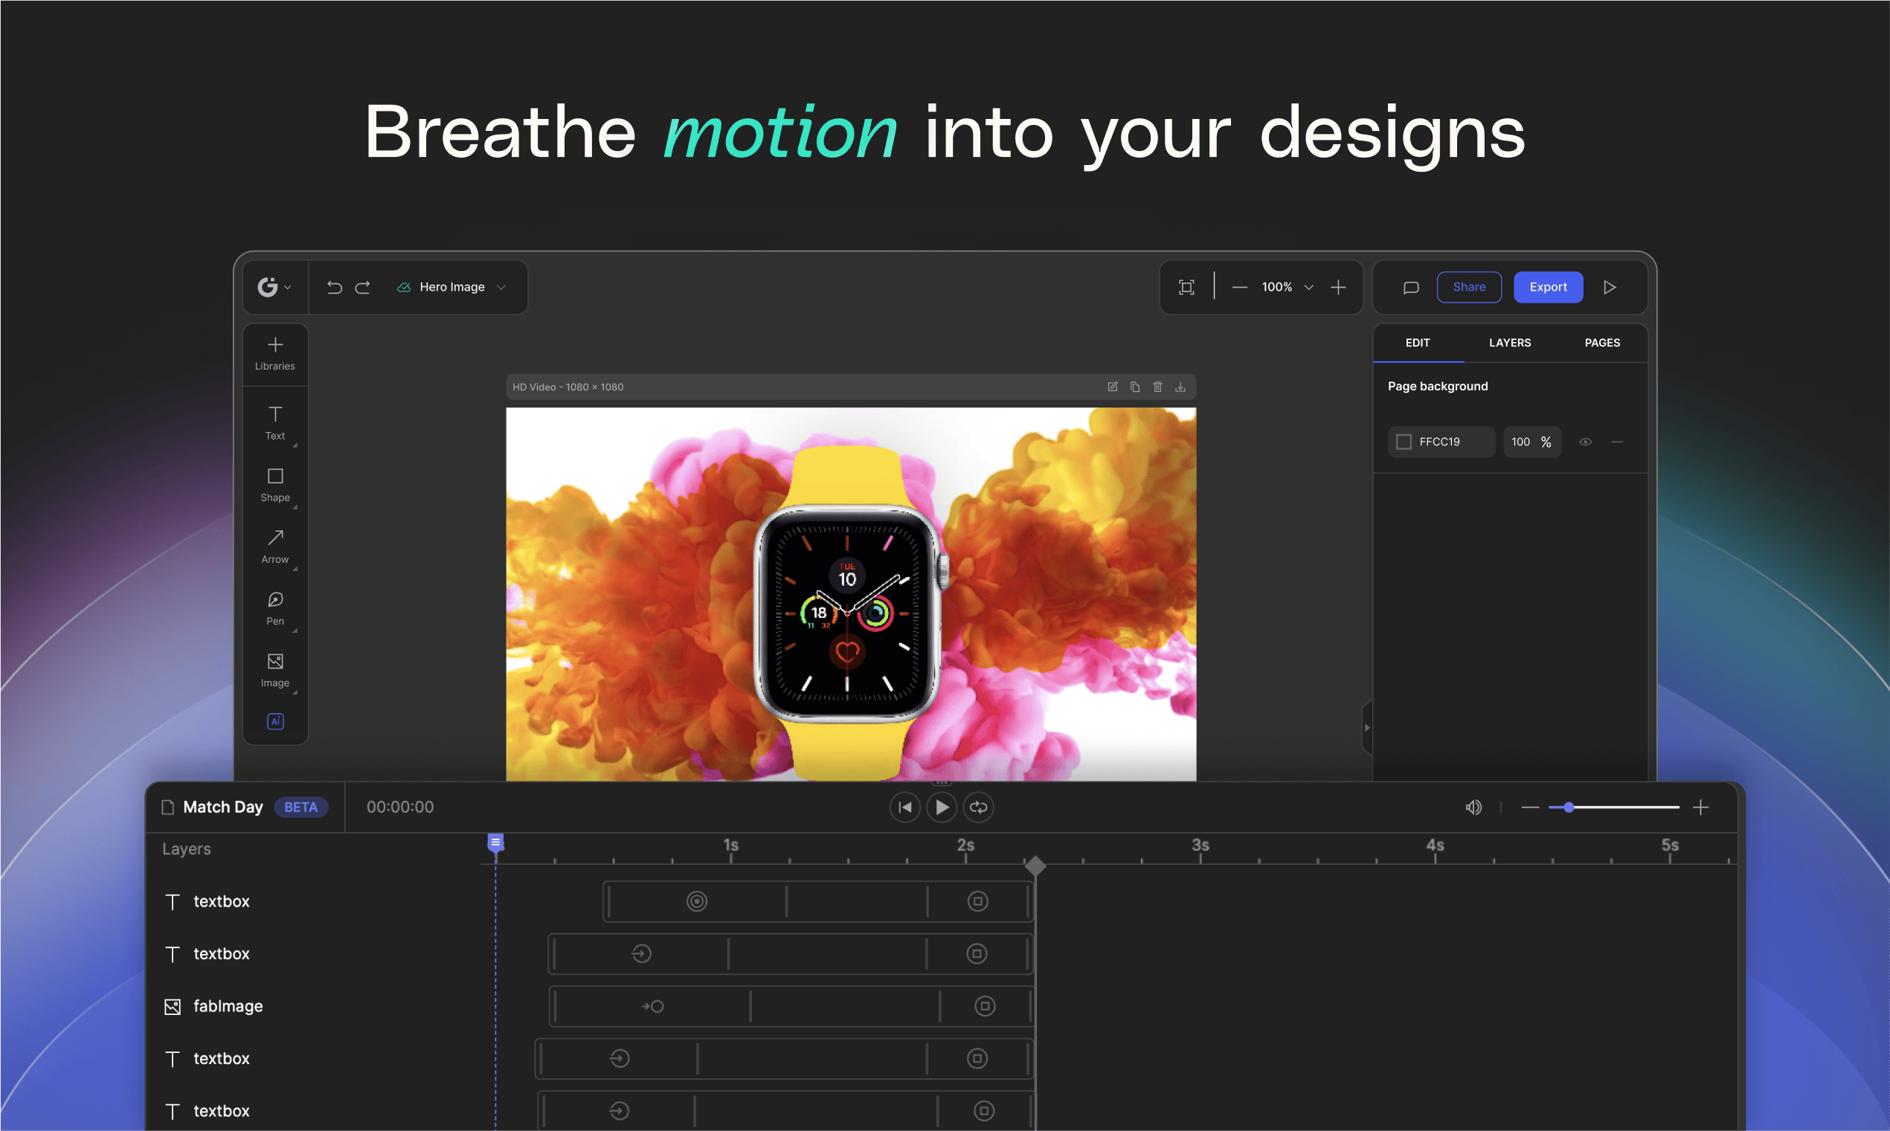Redo the last action

(363, 287)
